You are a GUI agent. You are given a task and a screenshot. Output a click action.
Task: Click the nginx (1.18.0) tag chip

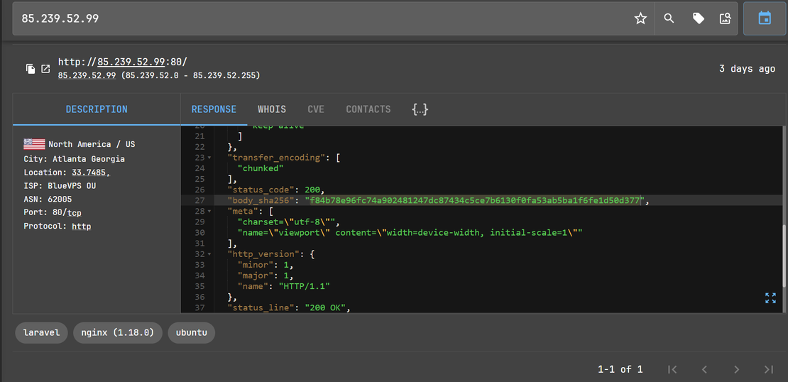coord(118,332)
